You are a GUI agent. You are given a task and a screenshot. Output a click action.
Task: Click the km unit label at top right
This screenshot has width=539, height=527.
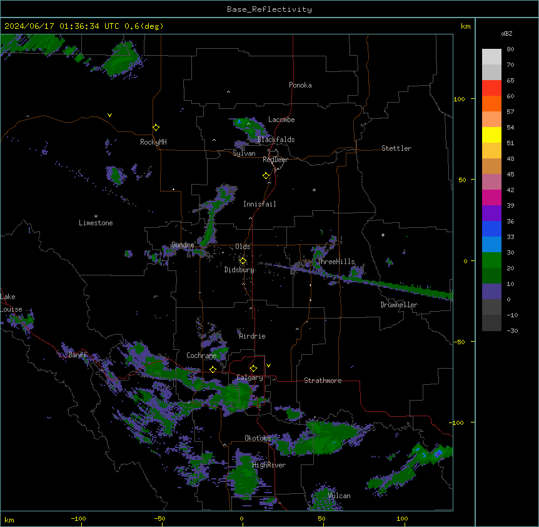(x=465, y=26)
